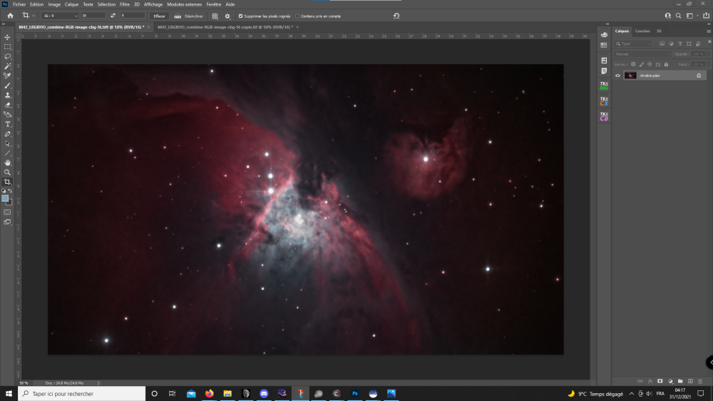Click the Effacer button
The height and width of the screenshot is (401, 713).
tap(159, 16)
